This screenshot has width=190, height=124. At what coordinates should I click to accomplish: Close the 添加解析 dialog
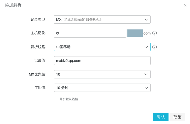(185, 5)
